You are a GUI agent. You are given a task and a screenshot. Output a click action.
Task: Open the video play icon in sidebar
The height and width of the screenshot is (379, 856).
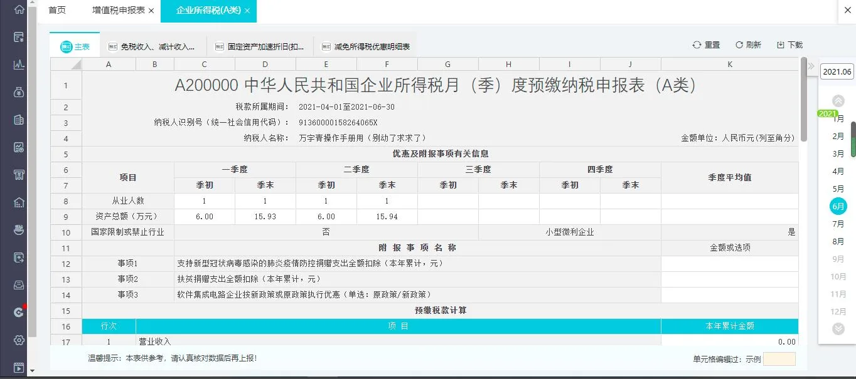coord(19,368)
